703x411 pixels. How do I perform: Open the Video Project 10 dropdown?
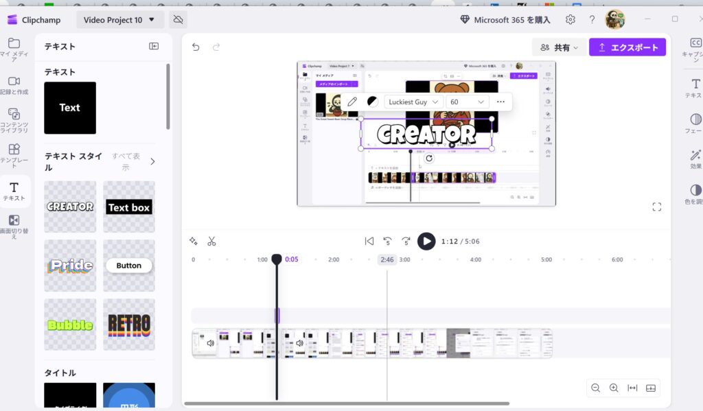(119, 19)
